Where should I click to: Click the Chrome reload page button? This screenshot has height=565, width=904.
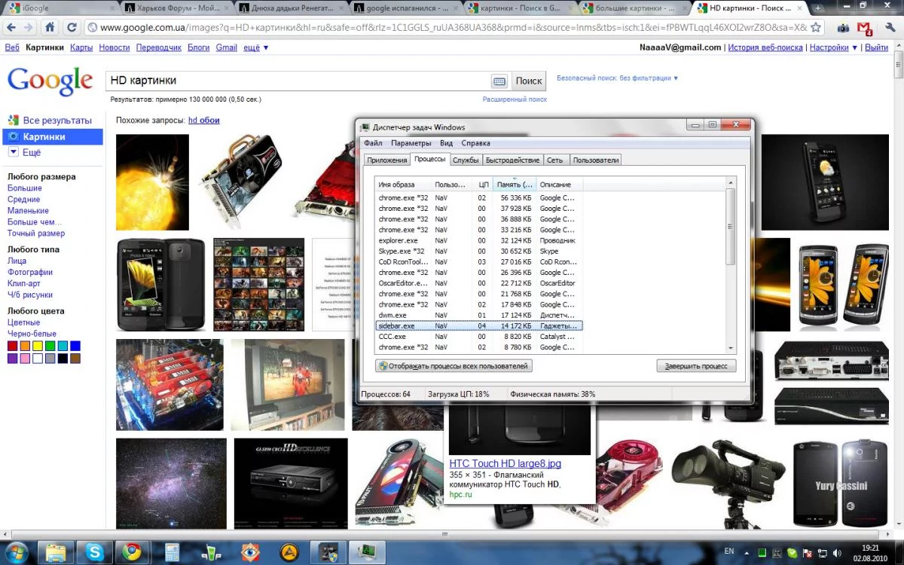point(72,27)
